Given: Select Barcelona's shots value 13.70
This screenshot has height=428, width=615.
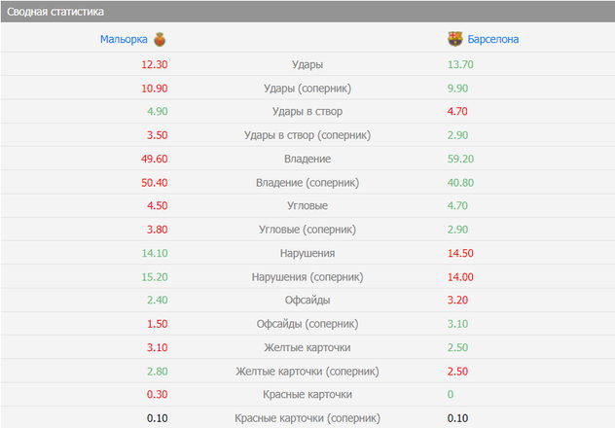Looking at the screenshot, I should (x=460, y=64).
